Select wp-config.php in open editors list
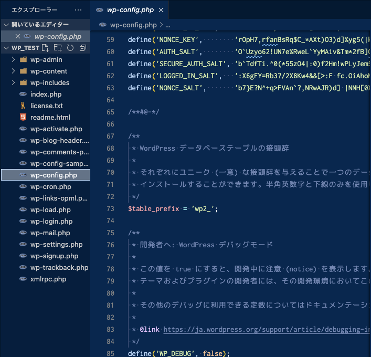 click(x=46, y=36)
